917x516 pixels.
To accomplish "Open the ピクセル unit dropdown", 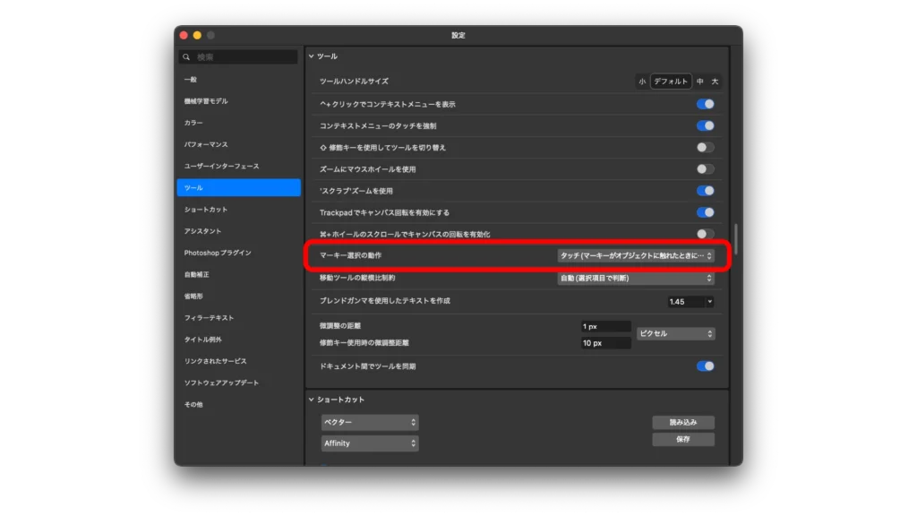I will [675, 334].
